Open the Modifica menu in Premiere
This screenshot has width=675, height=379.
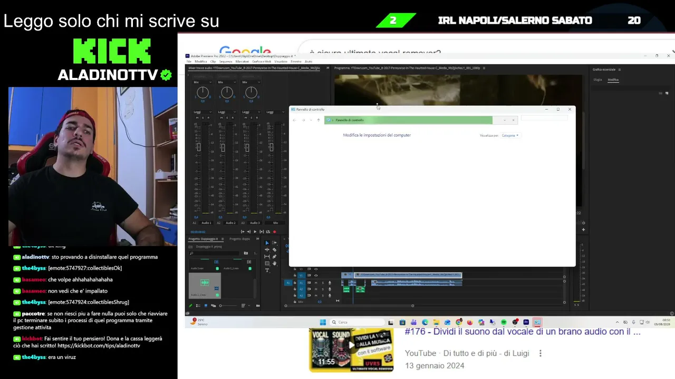point(201,62)
